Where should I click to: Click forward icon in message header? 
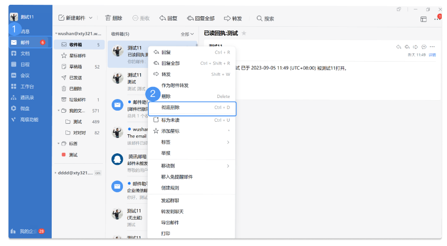415,47
